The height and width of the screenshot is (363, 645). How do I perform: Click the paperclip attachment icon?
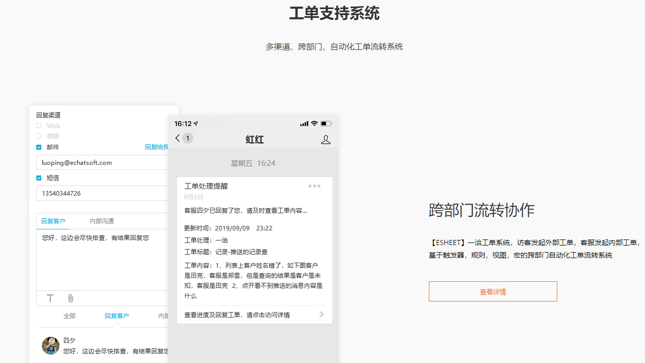click(x=71, y=298)
